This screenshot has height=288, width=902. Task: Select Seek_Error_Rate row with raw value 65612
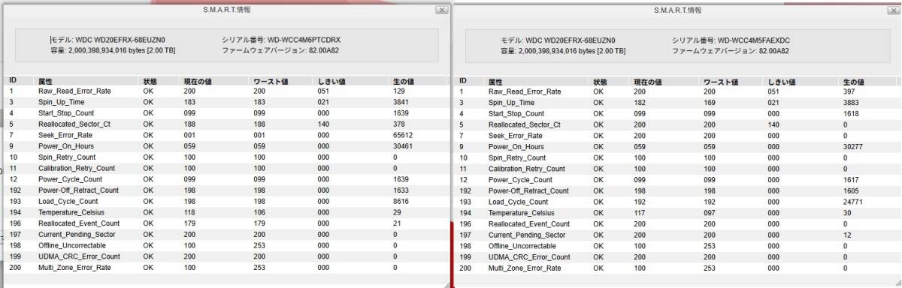pos(225,135)
